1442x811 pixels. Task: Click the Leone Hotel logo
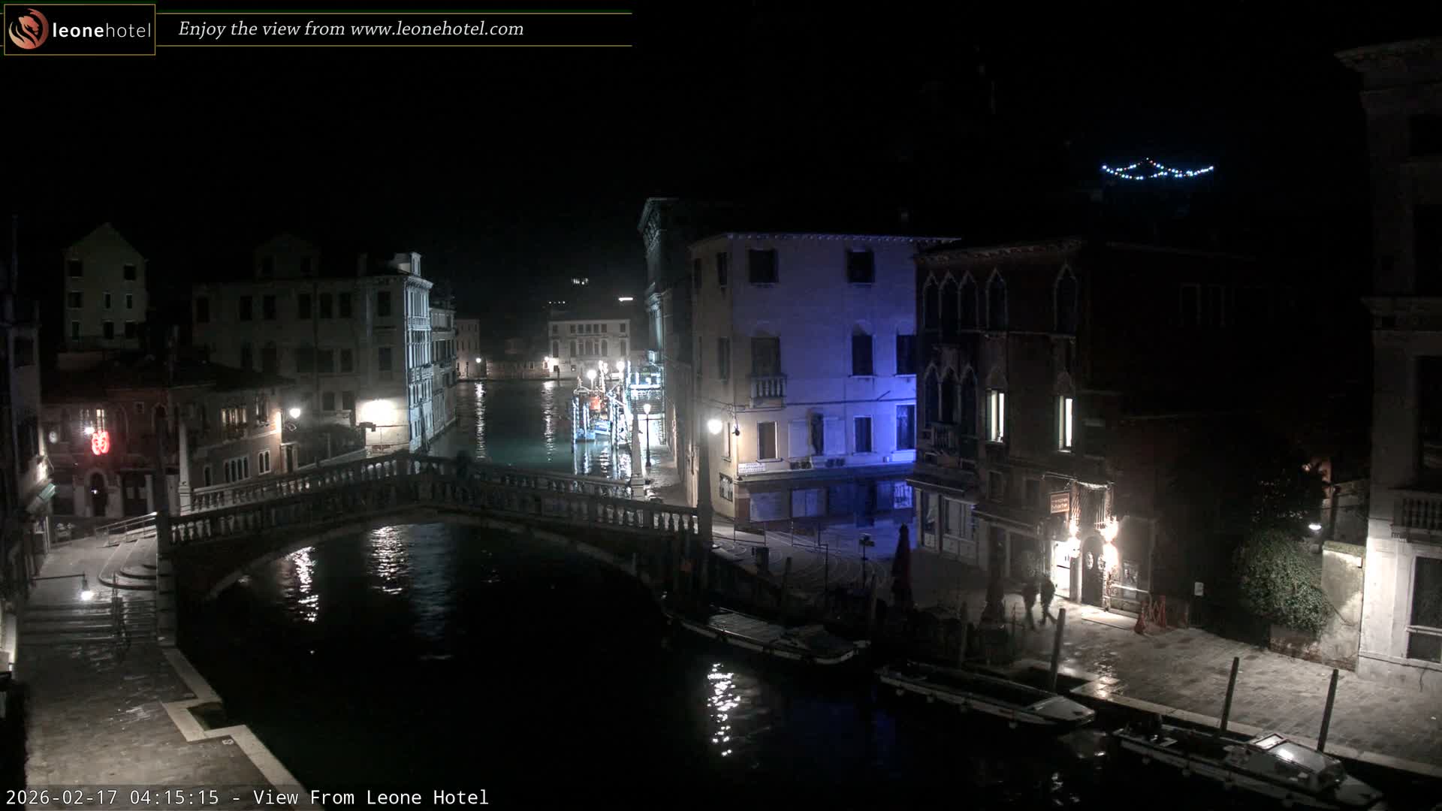[x=80, y=30]
